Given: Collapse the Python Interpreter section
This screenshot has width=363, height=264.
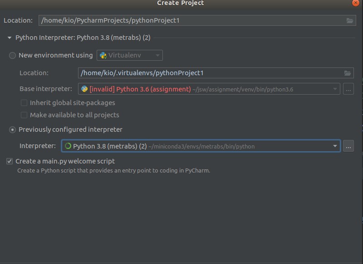Looking at the screenshot, I should pos(10,38).
